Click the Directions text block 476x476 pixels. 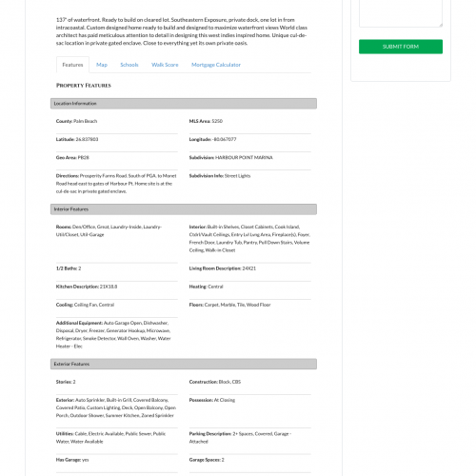(116, 184)
